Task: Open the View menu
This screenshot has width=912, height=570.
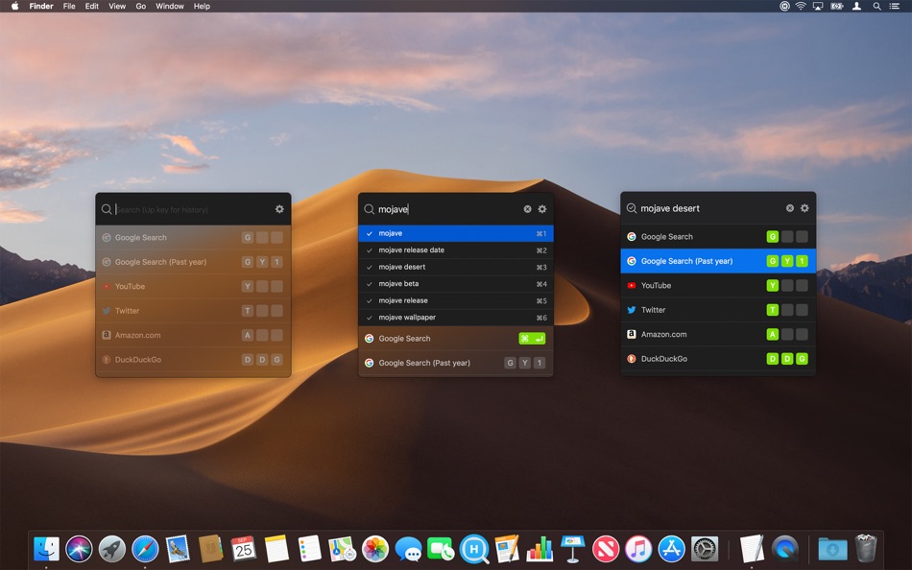Action: tap(117, 6)
